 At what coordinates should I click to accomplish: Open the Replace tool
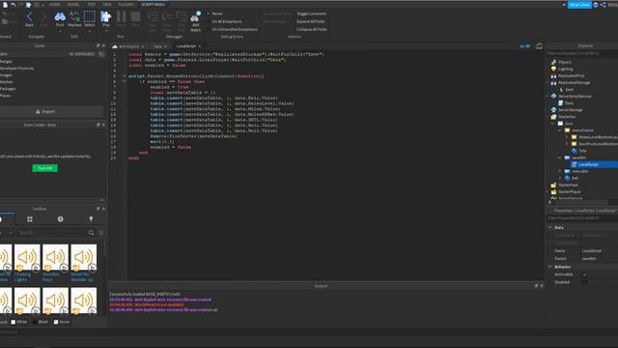pyautogui.click(x=74, y=18)
